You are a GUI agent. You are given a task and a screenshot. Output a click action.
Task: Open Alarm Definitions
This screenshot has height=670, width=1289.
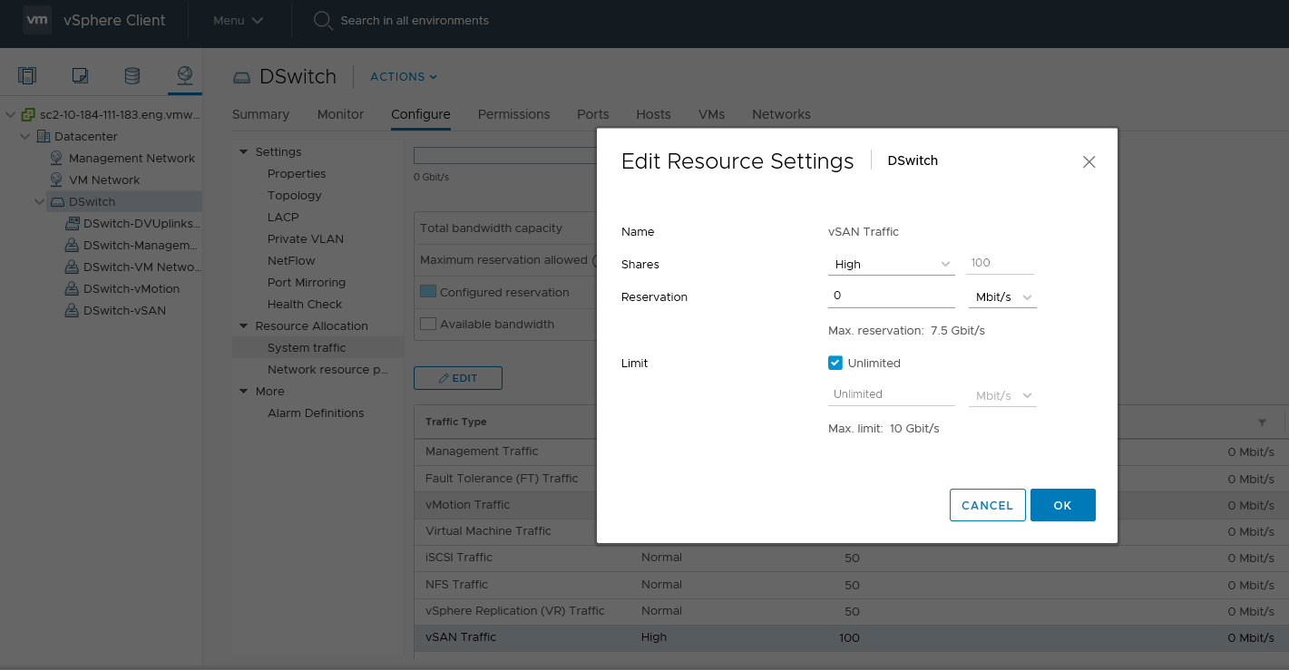316,413
